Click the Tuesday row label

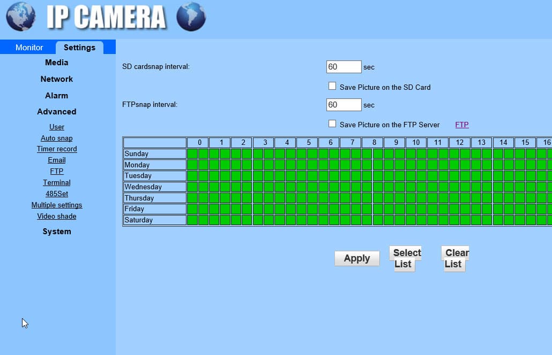coord(154,175)
